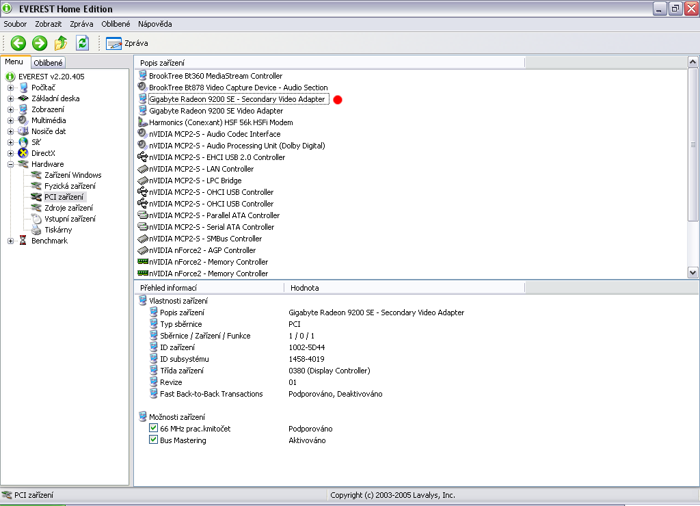Expand the DirectX tree node
The image size is (700, 506).
pyautogui.click(x=10, y=153)
